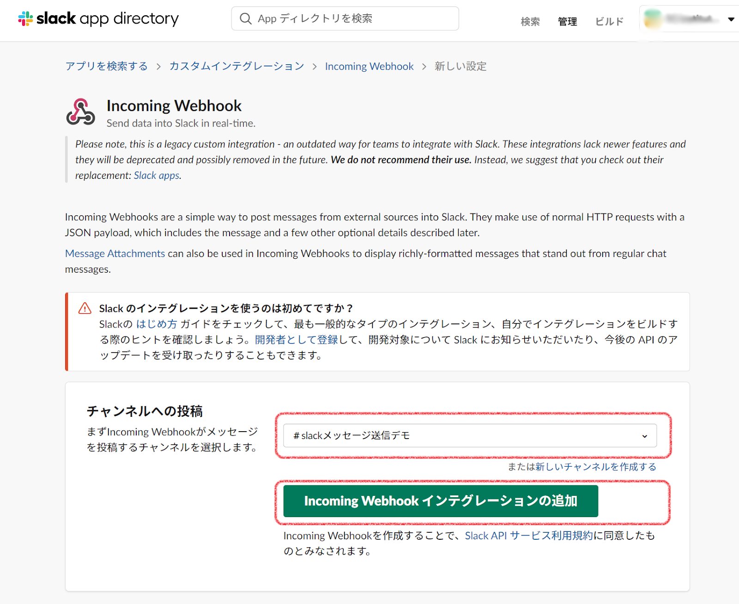Click 'Send data into Slack in real-time.' text
Viewport: 739px width, 604px height.
click(x=181, y=123)
